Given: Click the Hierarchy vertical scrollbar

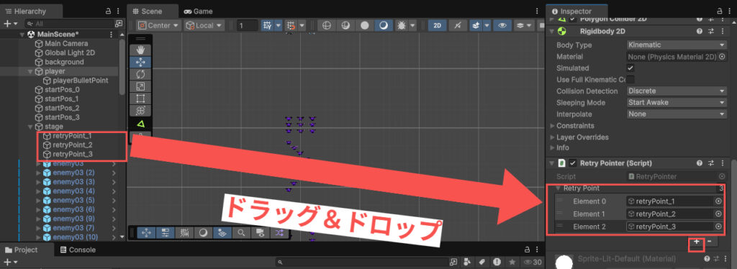Looking at the screenshot, I should tap(122, 65).
